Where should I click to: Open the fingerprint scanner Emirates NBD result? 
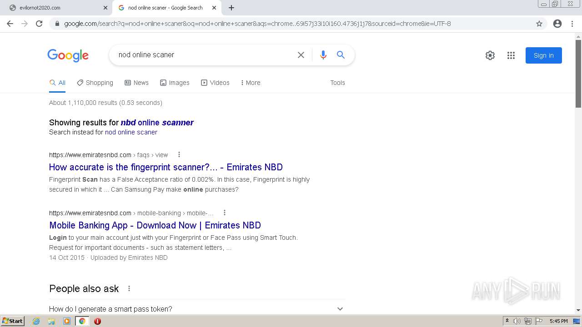(166, 167)
